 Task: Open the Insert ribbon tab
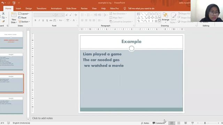(x=18, y=8)
